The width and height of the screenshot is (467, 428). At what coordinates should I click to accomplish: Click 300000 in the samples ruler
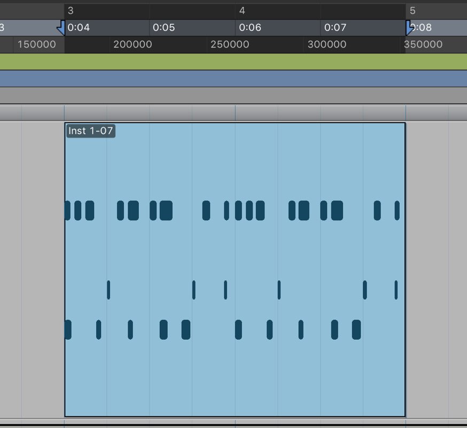pyautogui.click(x=327, y=44)
